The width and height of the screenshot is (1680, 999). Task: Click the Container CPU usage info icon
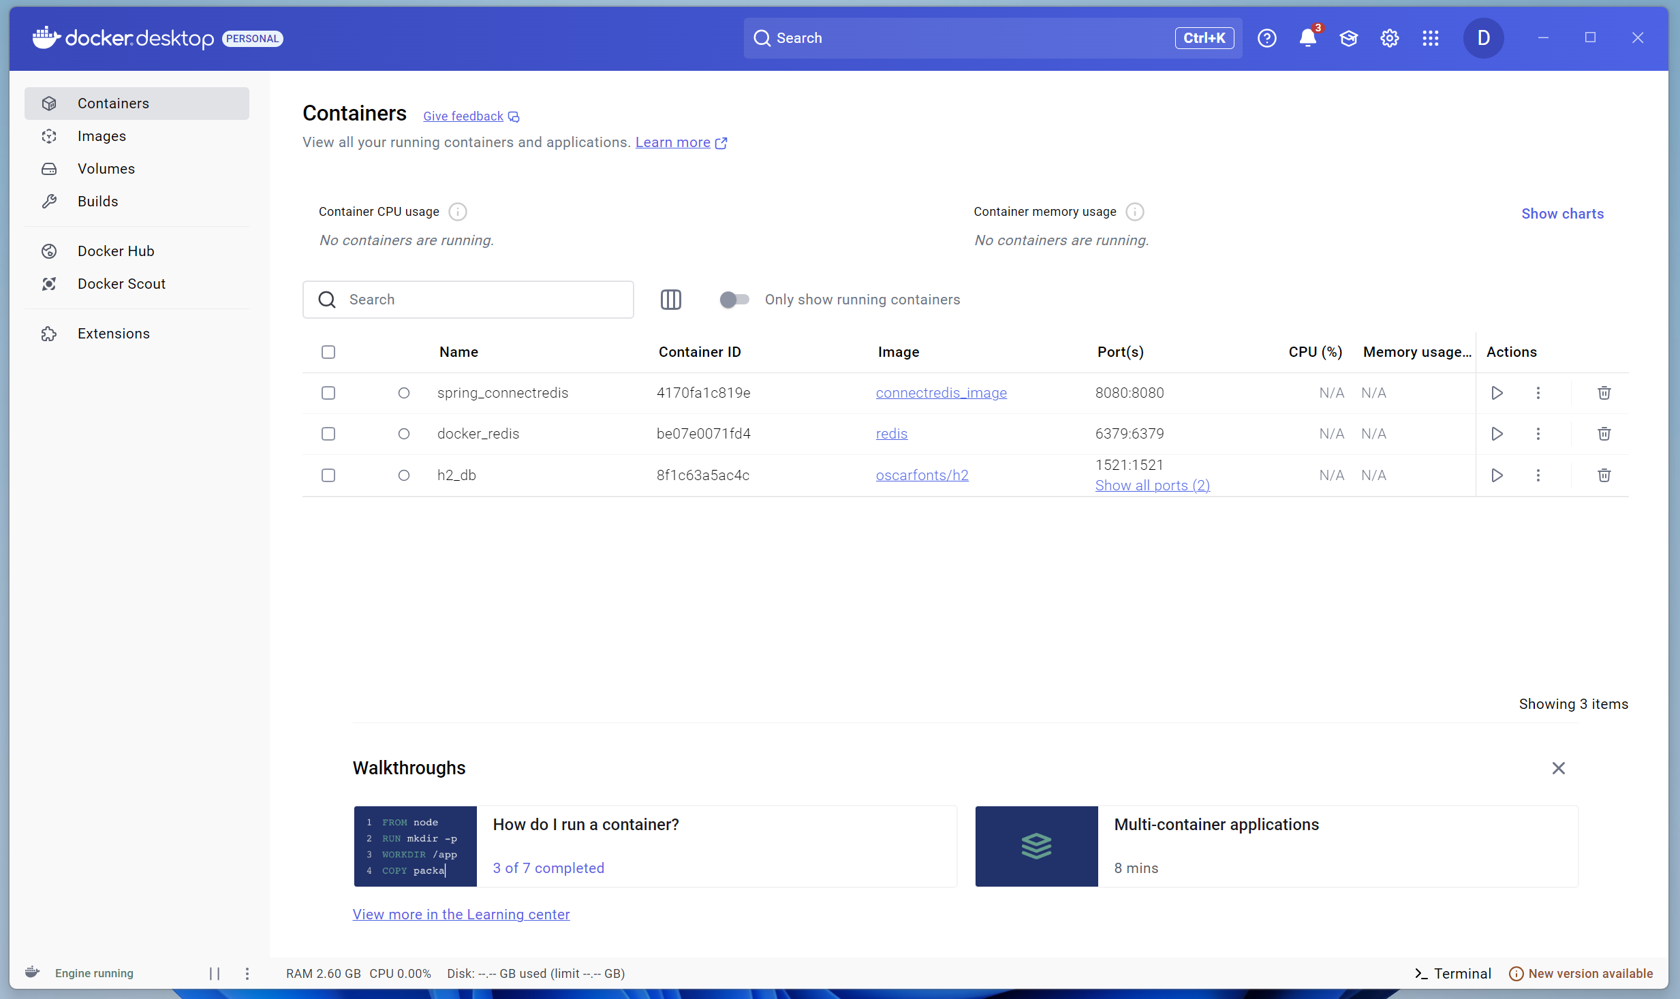click(458, 212)
